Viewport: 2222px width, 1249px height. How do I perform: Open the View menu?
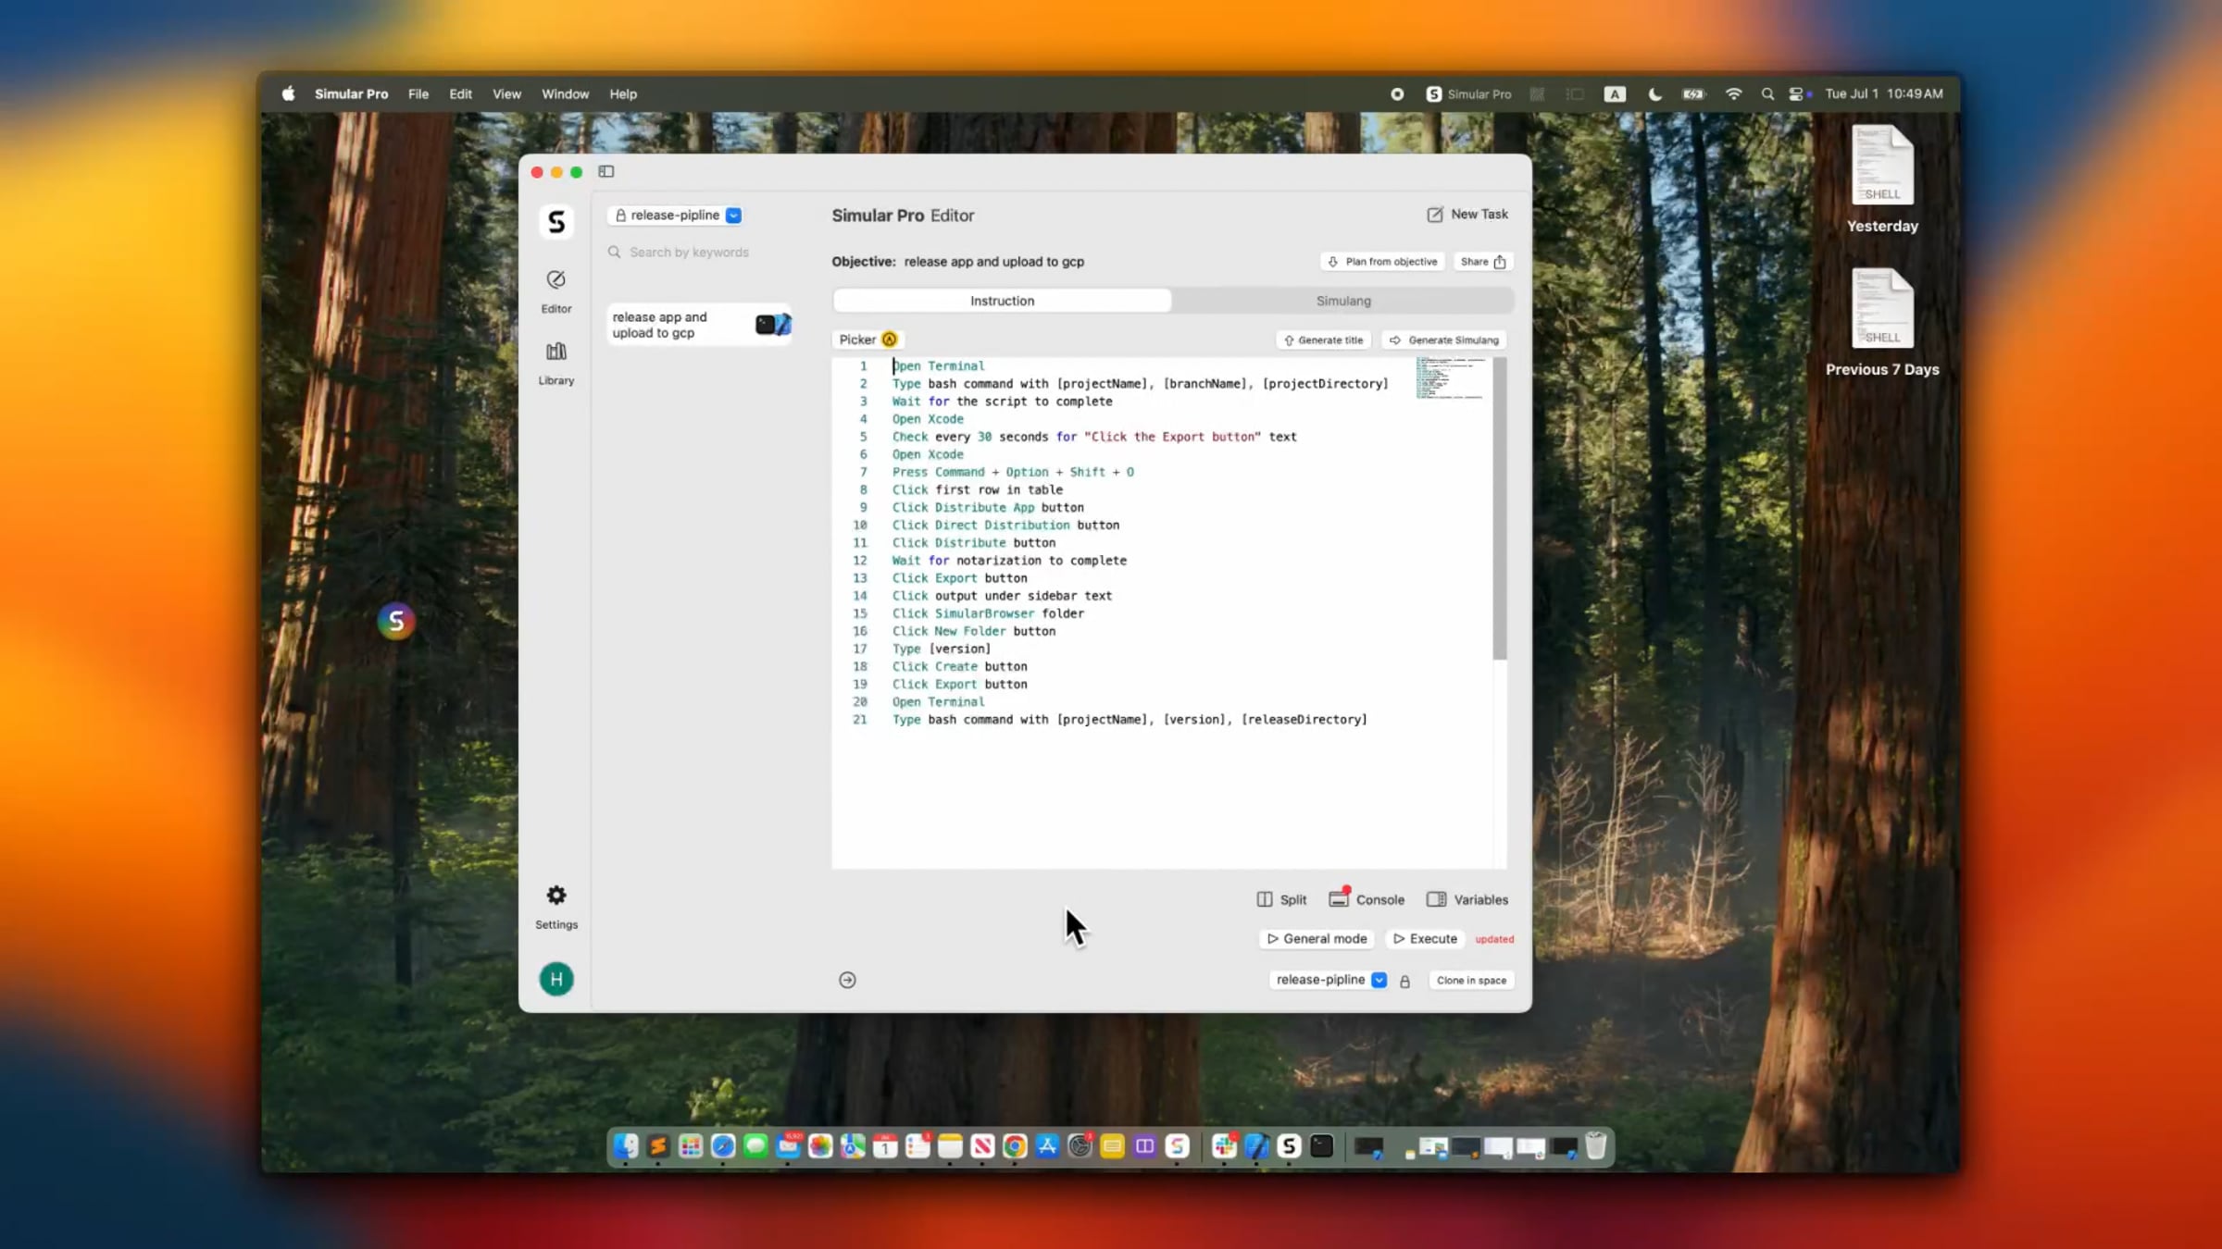pos(506,93)
